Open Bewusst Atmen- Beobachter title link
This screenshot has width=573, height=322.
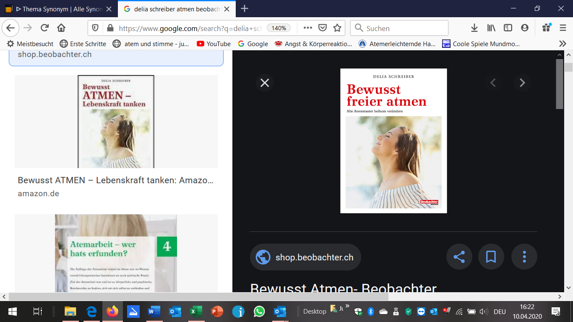click(x=344, y=288)
